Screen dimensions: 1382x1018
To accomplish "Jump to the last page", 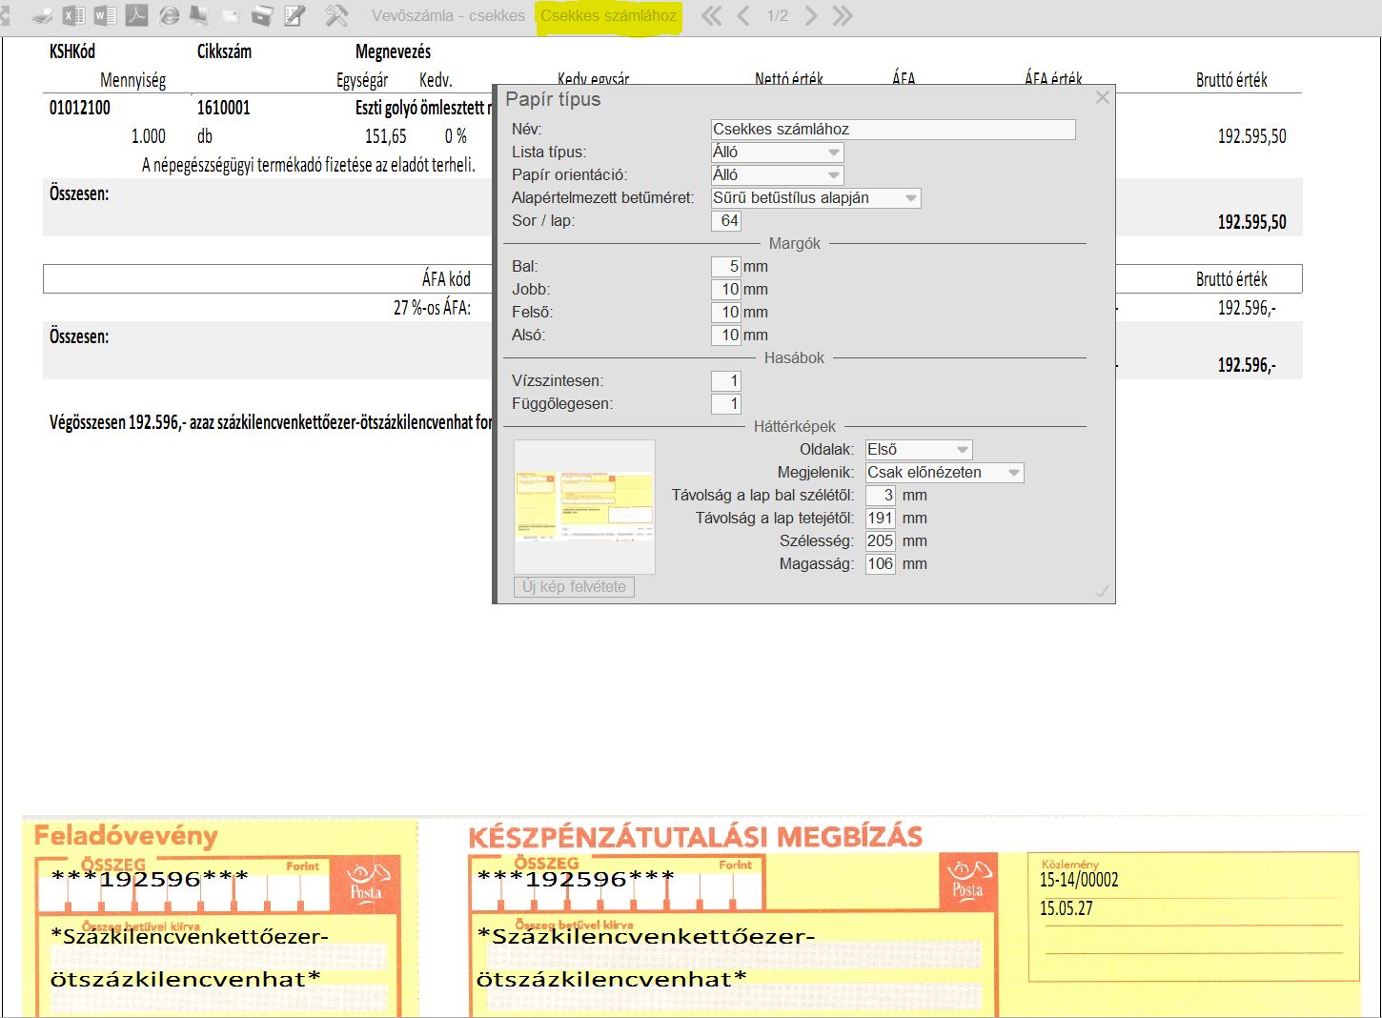I will point(843,16).
